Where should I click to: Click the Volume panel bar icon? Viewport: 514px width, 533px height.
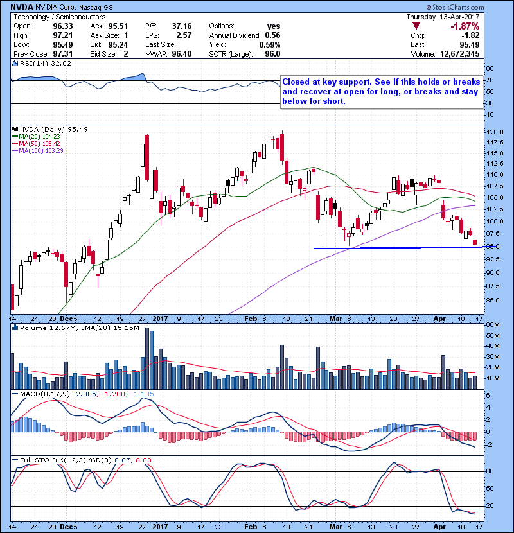click(15, 328)
